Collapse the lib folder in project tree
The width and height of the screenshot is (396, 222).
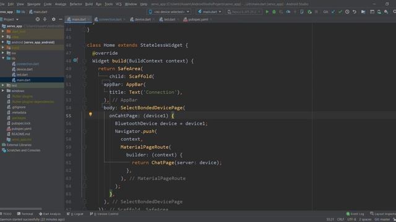point(2,58)
